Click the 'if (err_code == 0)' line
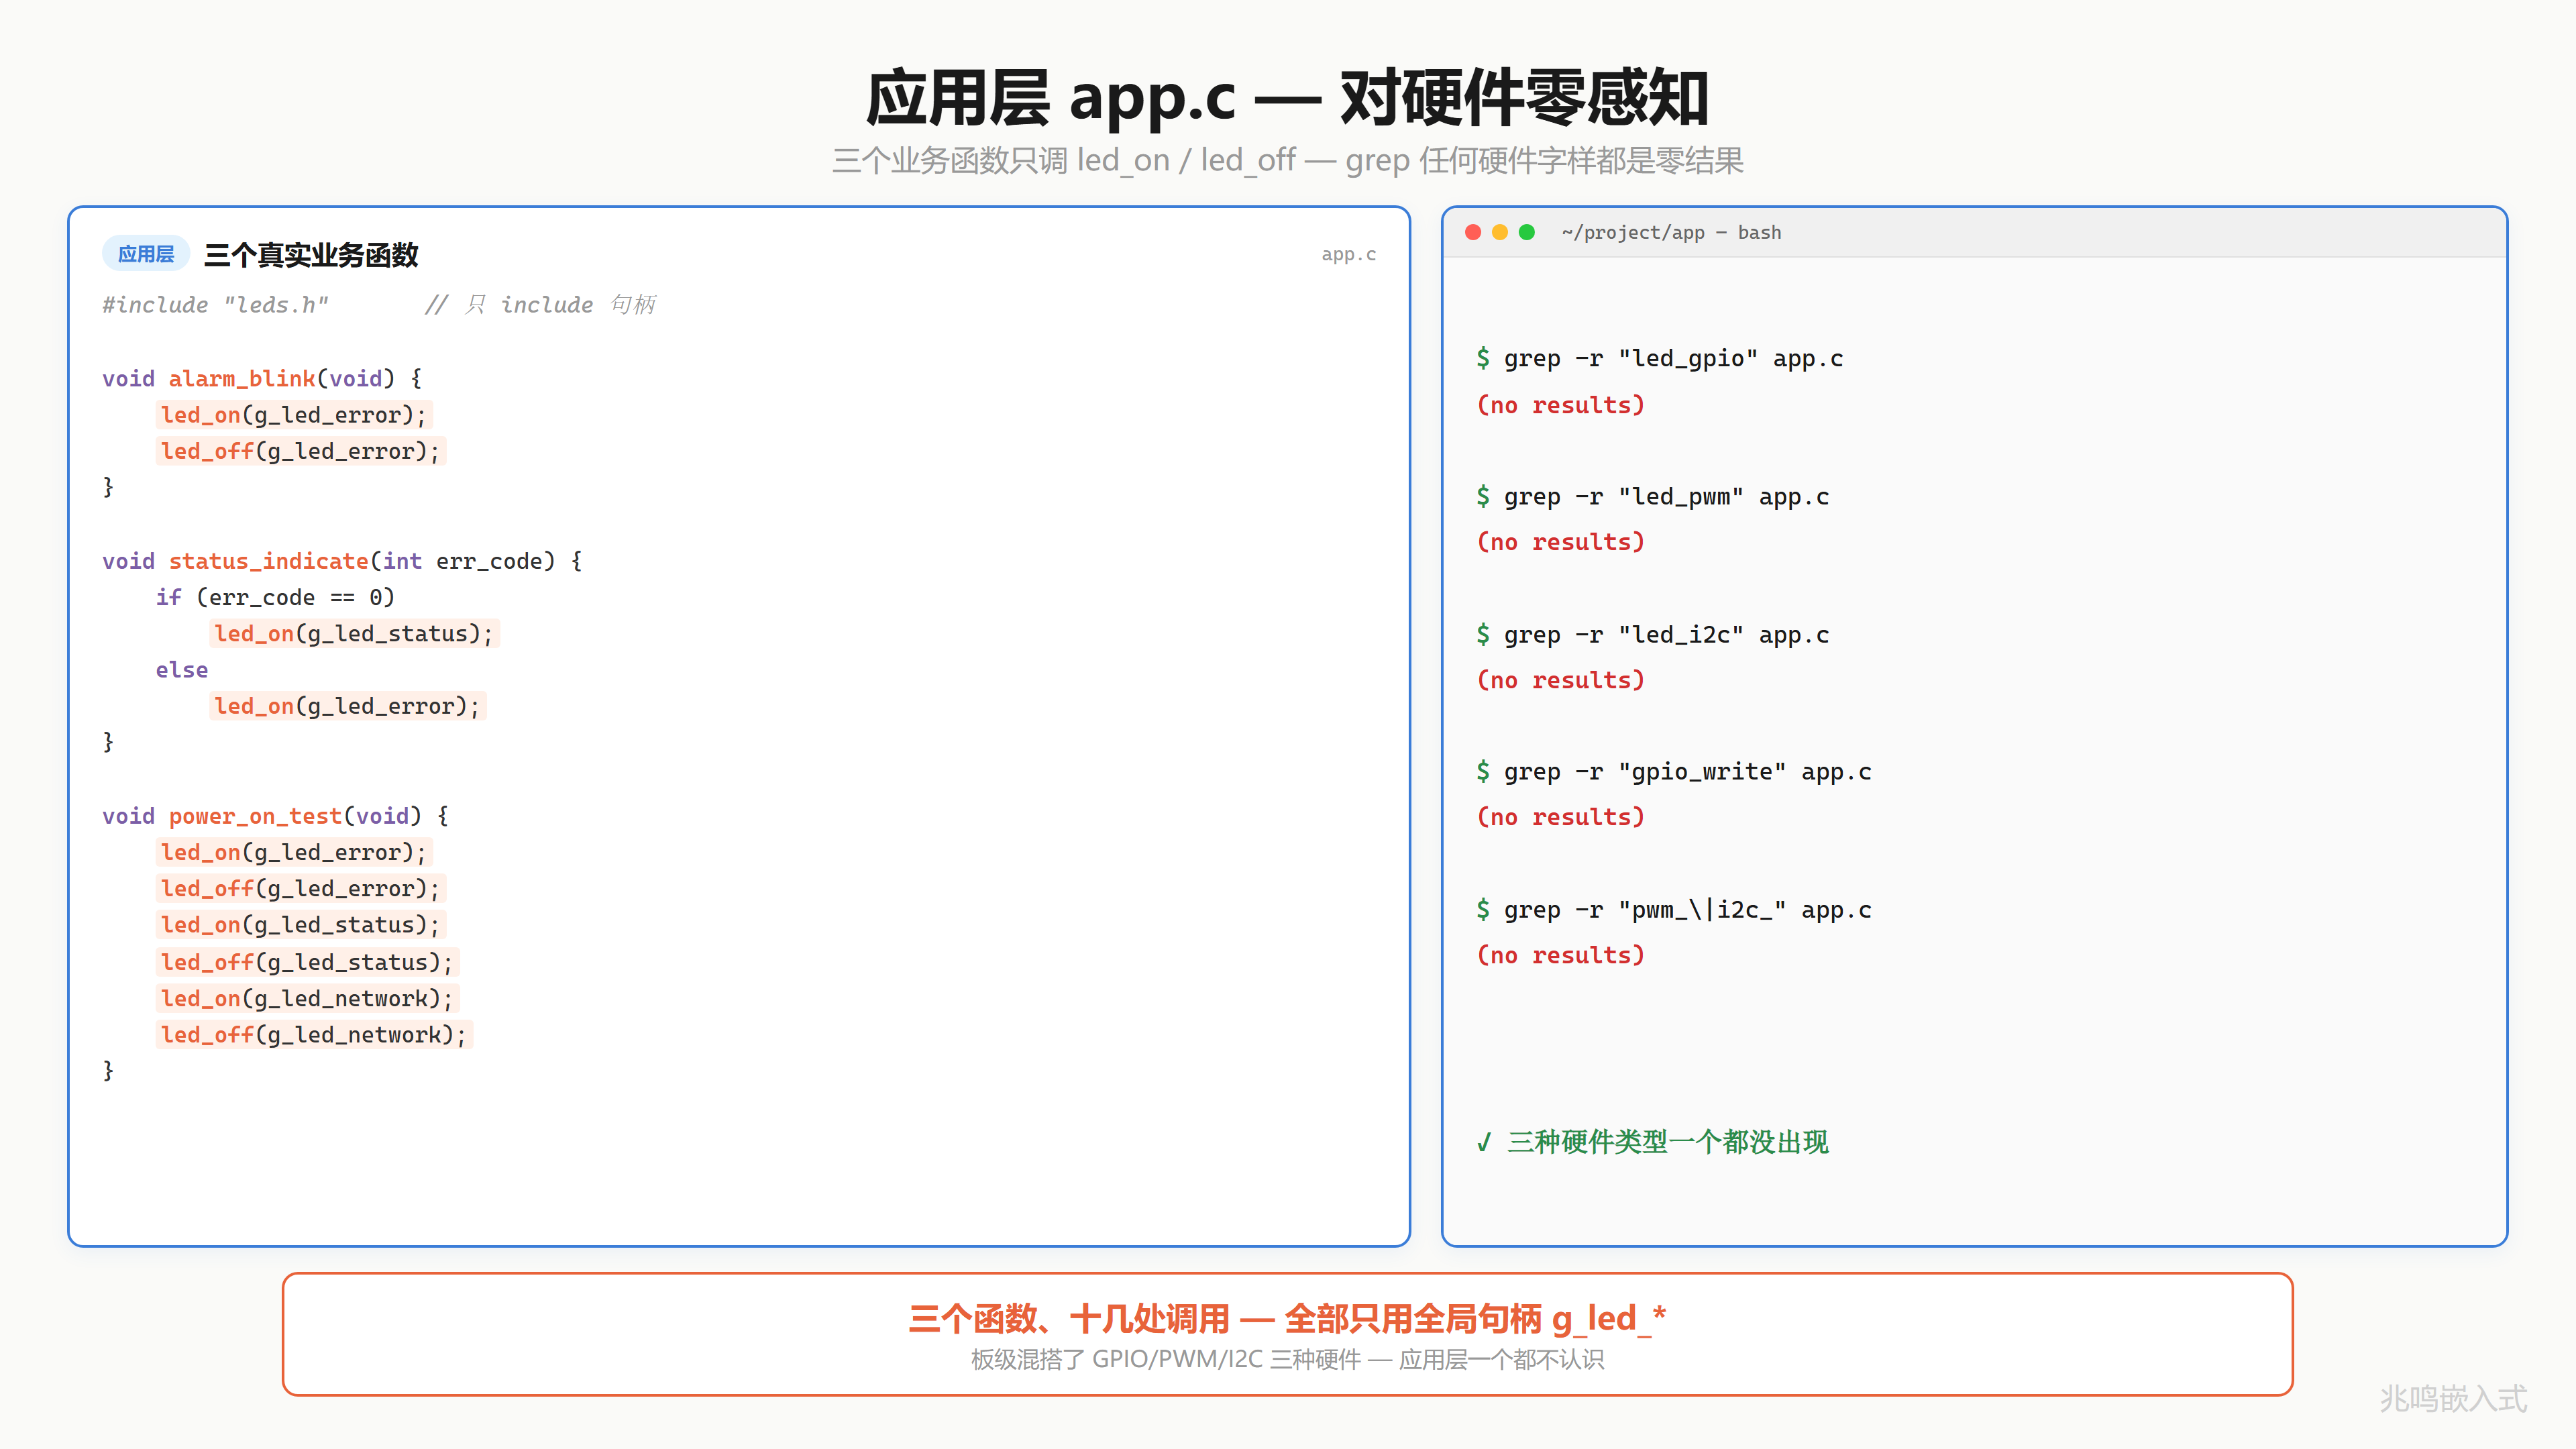 click(275, 597)
